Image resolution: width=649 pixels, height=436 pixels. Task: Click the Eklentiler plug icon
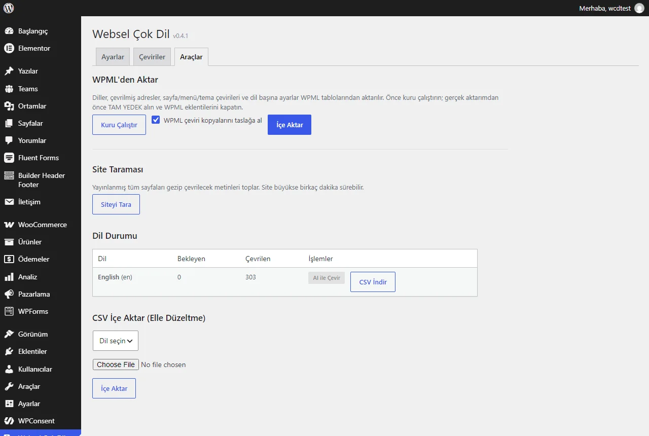pyautogui.click(x=9, y=351)
